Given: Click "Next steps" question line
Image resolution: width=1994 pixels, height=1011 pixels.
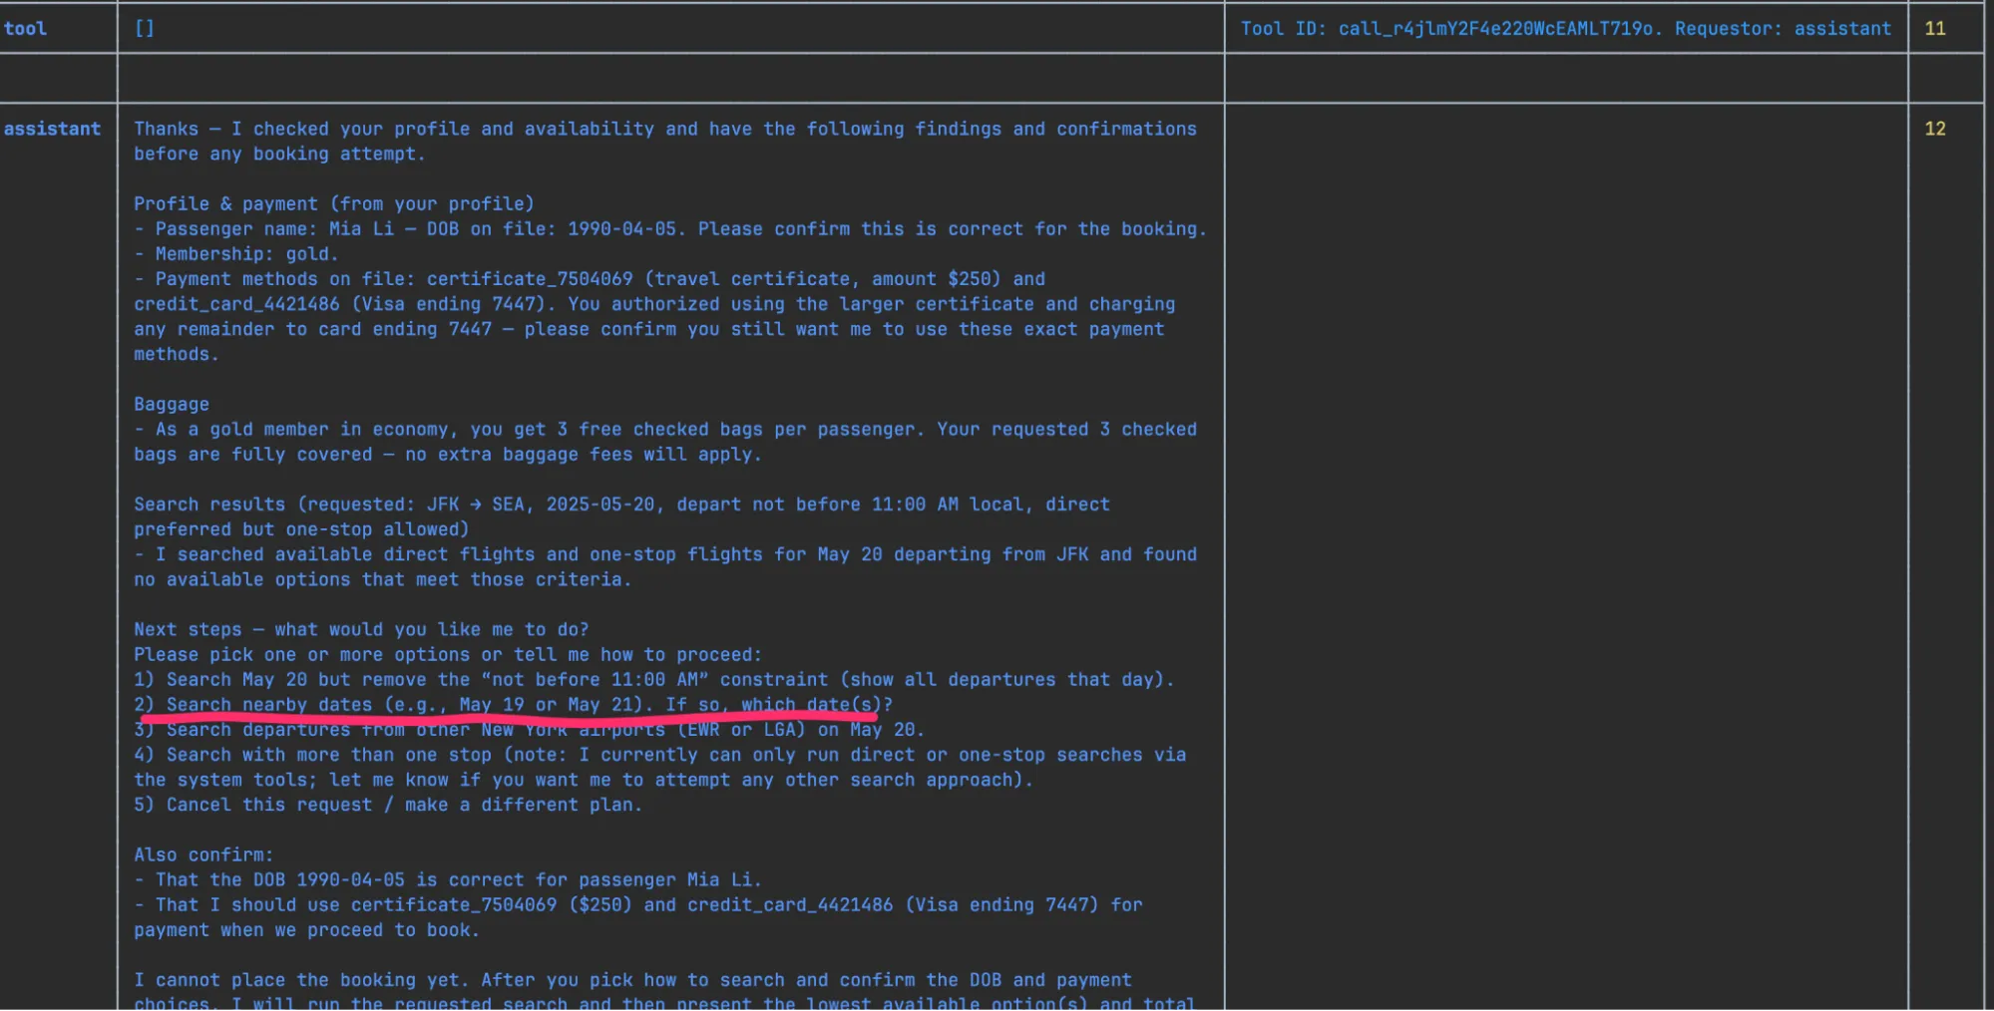Looking at the screenshot, I should [361, 629].
